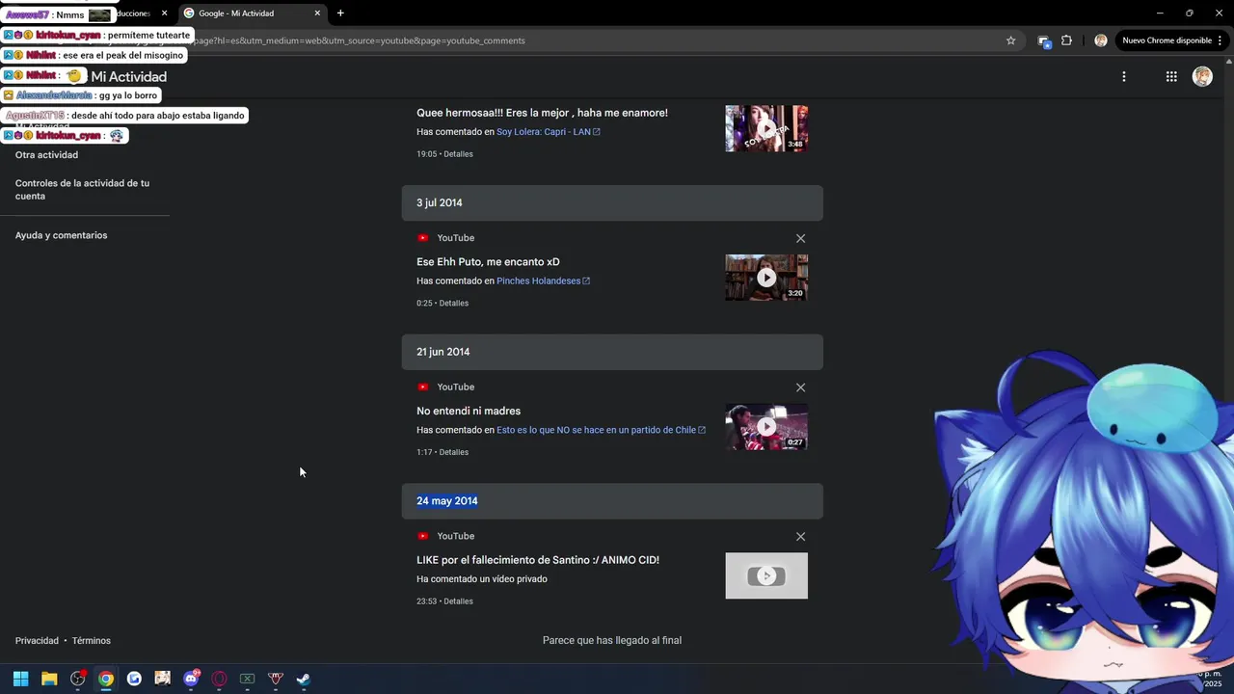Open the Xbox Game Bar taskbar icon
The height and width of the screenshot is (694, 1234).
(247, 679)
